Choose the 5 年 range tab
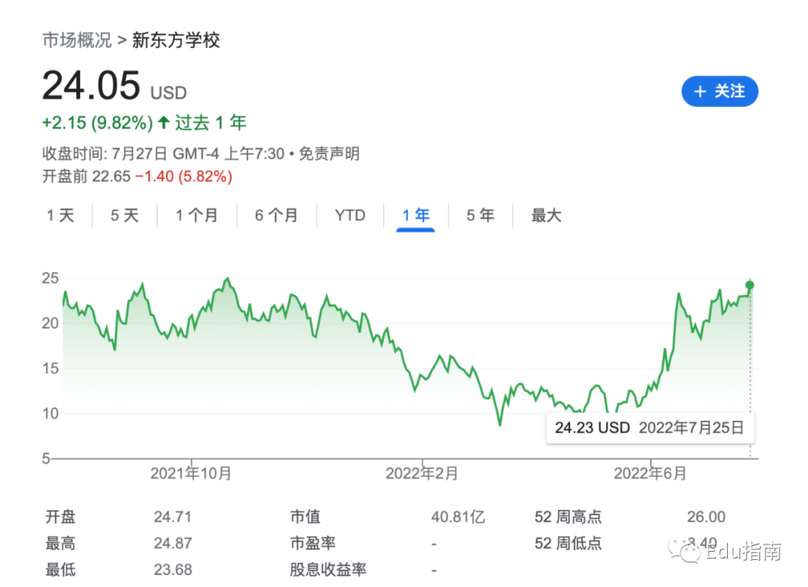The width and height of the screenshot is (808, 587). click(480, 215)
